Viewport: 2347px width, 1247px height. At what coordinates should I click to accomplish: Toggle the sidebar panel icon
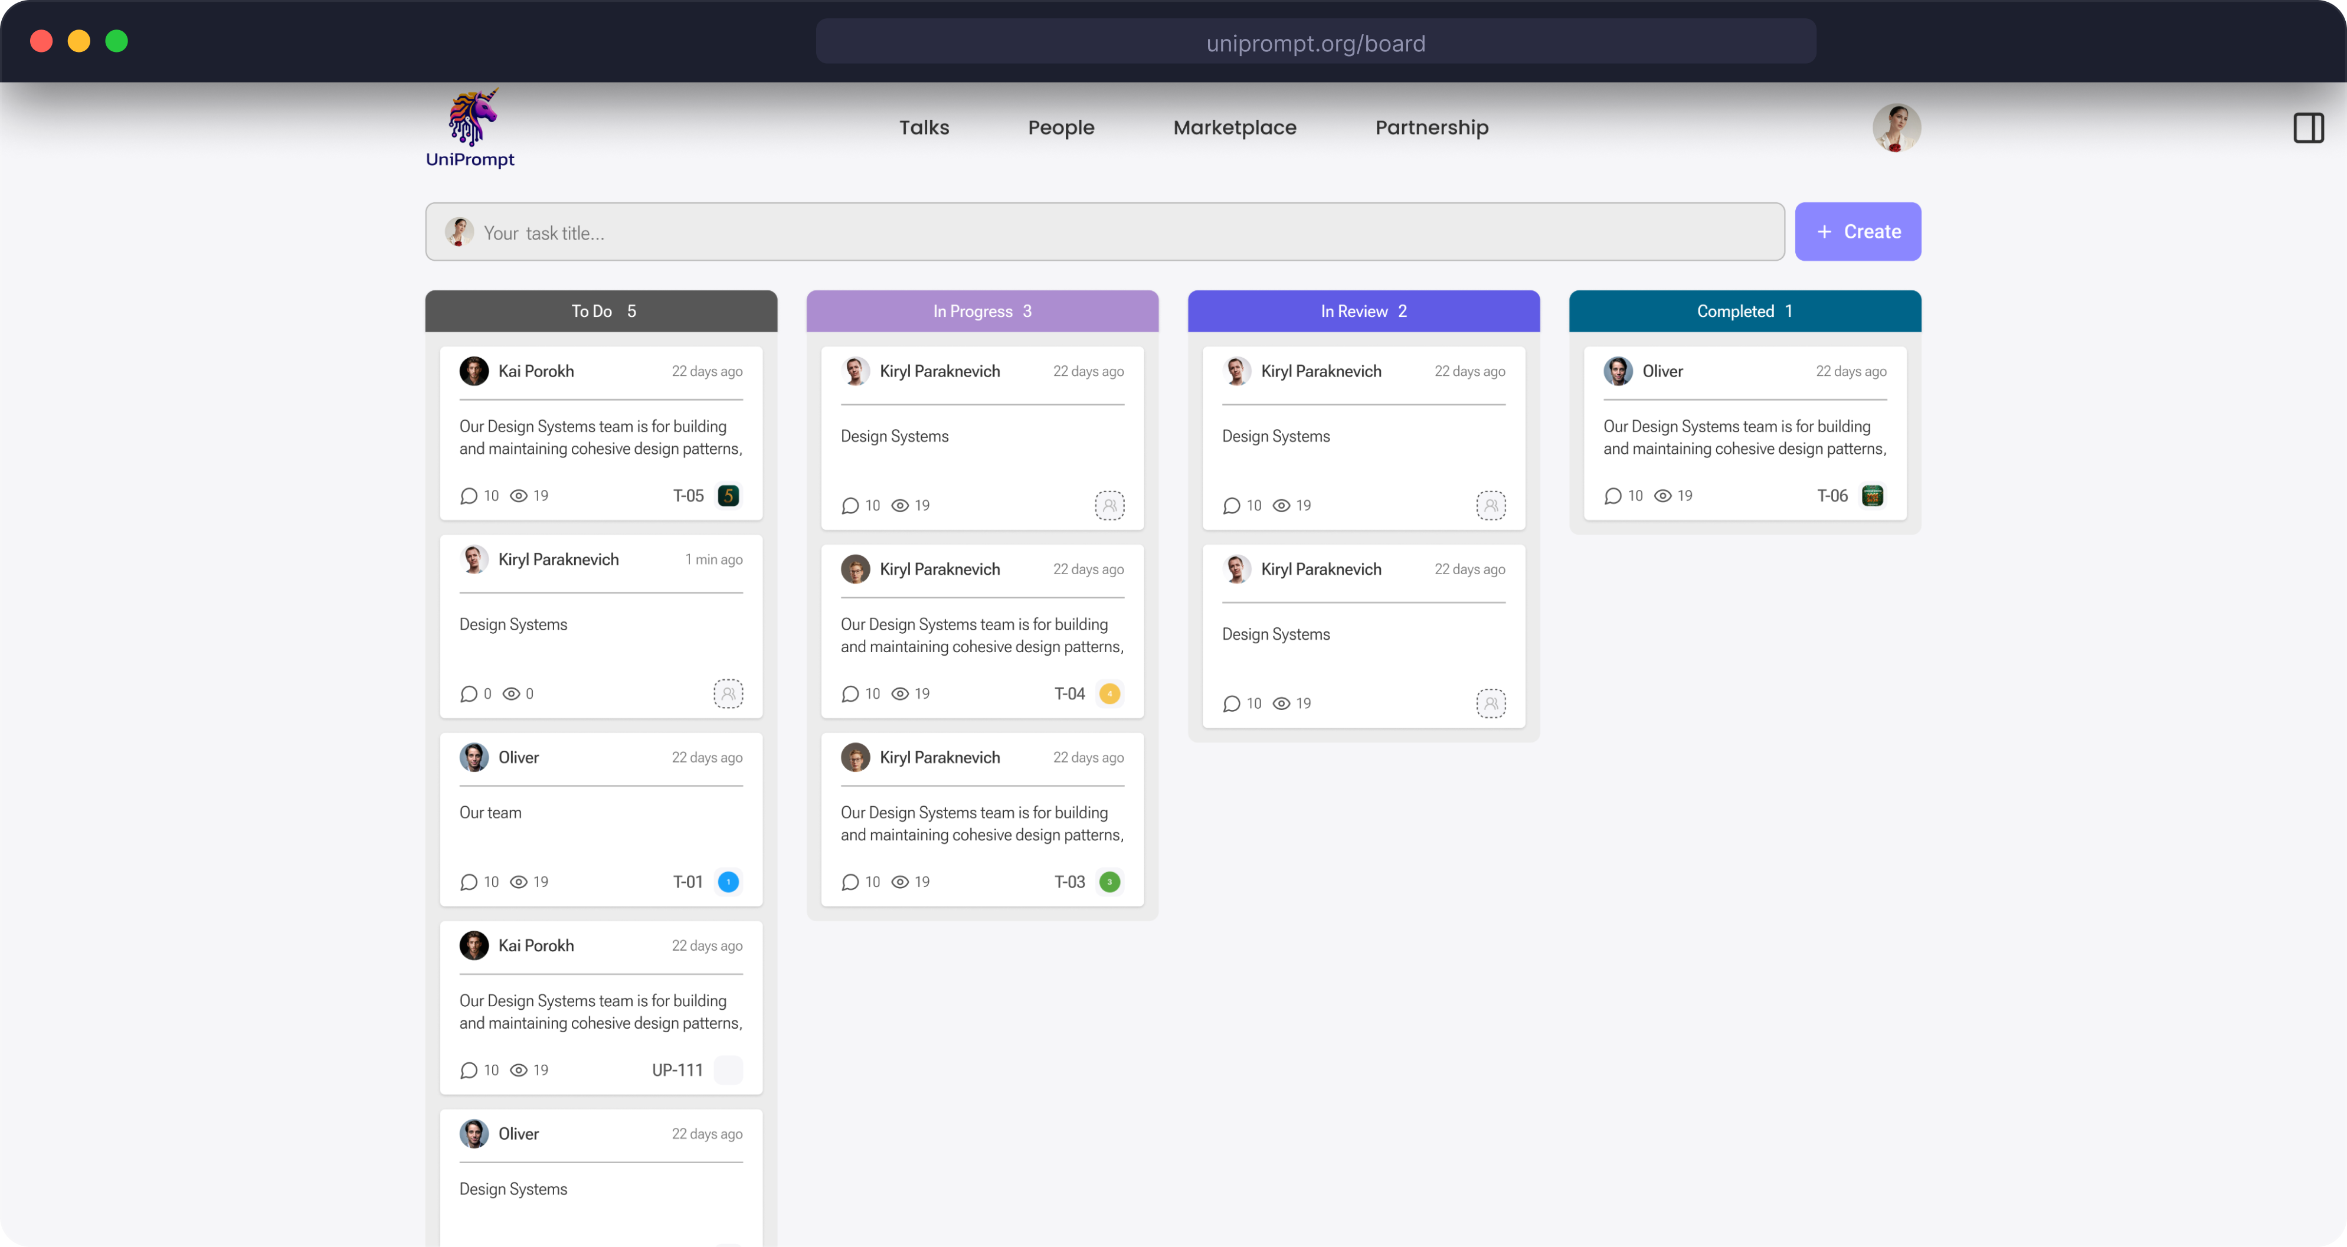click(2308, 127)
